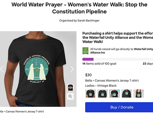153x114 pixels.
Task: Click the rotate shirt view icon
Action: [70, 88]
